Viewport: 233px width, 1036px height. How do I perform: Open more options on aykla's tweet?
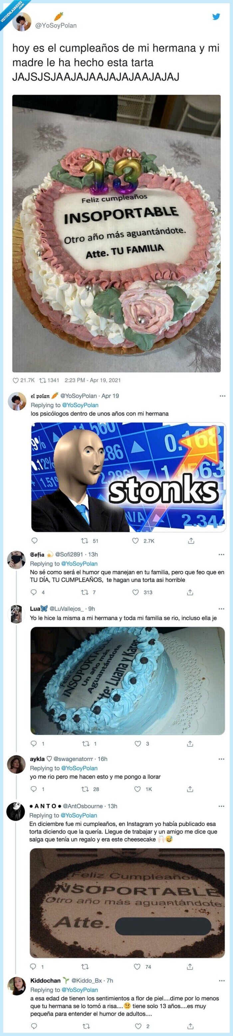221,759
